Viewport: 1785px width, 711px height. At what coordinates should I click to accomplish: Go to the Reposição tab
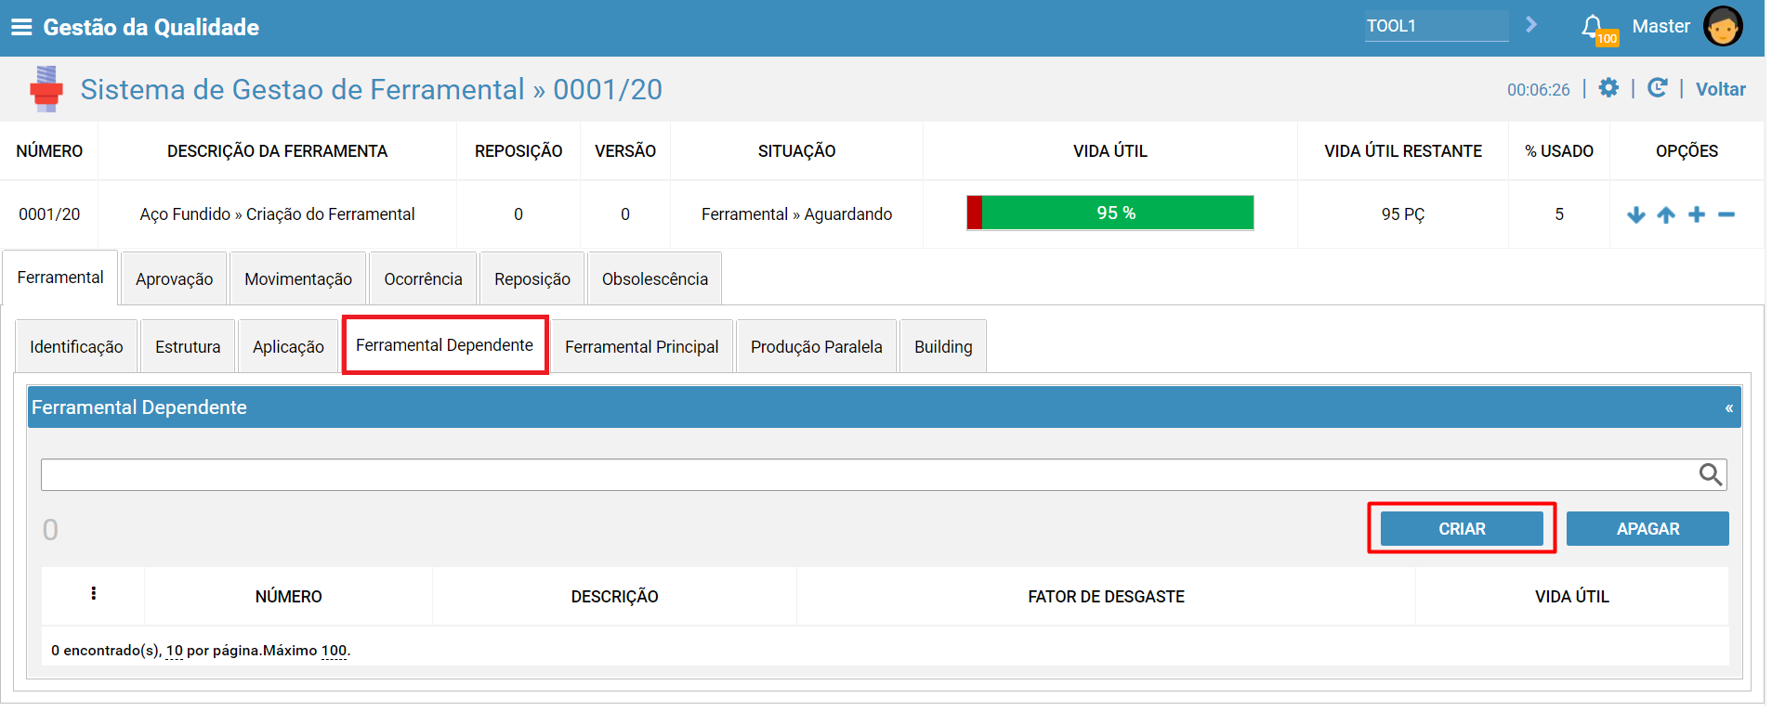point(532,279)
